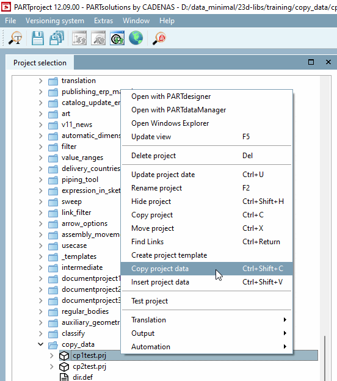Click the cube icon of cp2test.prj
The width and height of the screenshot is (337, 381).
64,366
